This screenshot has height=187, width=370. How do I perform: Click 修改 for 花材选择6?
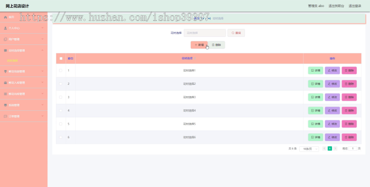coord(332,137)
